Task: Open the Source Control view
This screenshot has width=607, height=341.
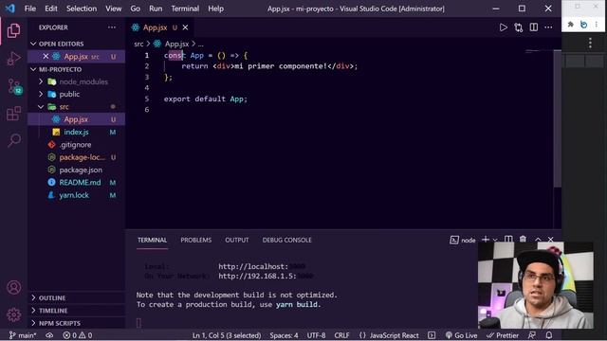Action: [14, 86]
